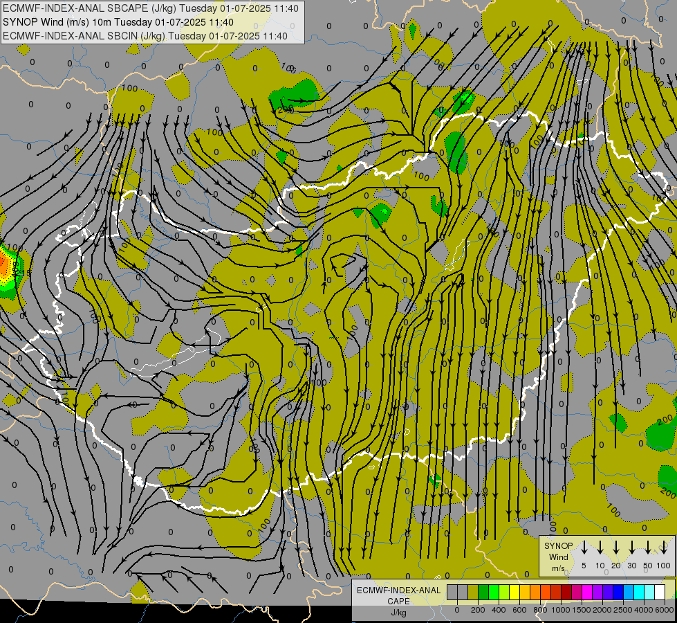The image size is (677, 623).
Task: Click the wind arrow above the 5 label
Action: point(584,548)
